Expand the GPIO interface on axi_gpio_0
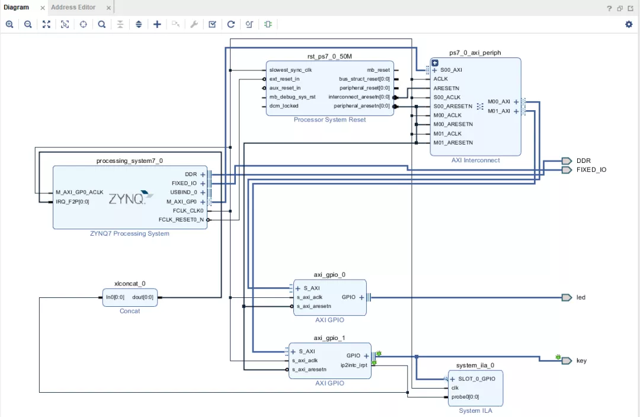 point(361,297)
